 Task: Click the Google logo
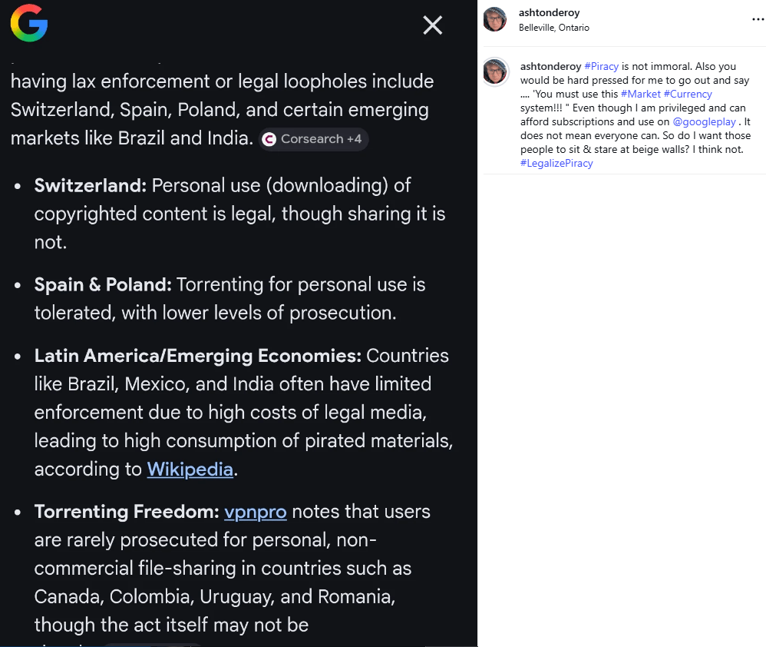click(x=29, y=23)
